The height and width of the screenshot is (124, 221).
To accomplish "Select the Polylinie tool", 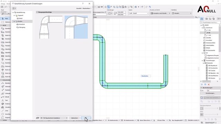I will tap(5, 117).
